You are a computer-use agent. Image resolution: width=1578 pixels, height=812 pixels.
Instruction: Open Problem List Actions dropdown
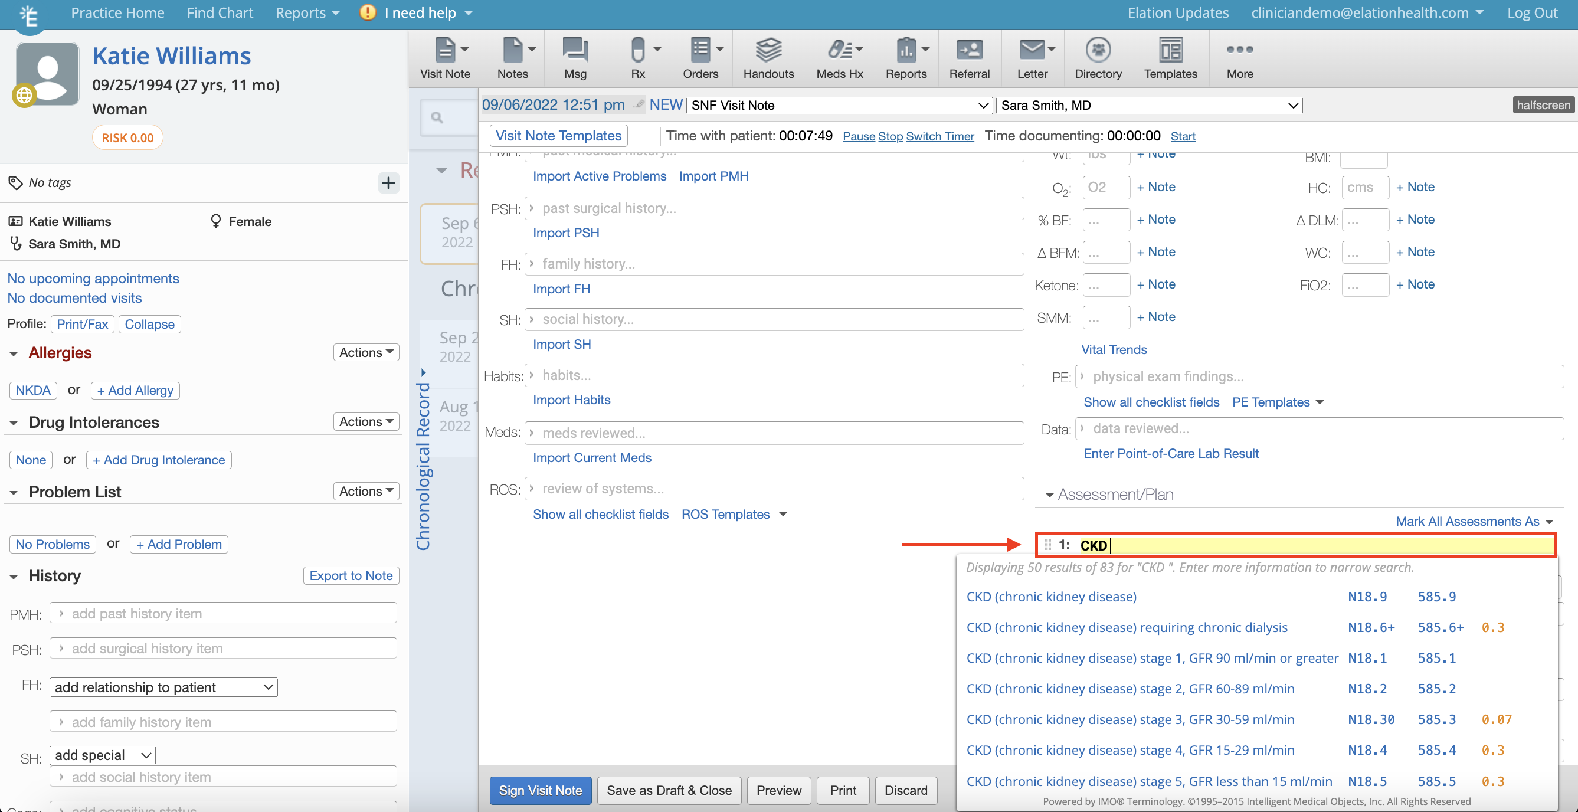point(366,491)
